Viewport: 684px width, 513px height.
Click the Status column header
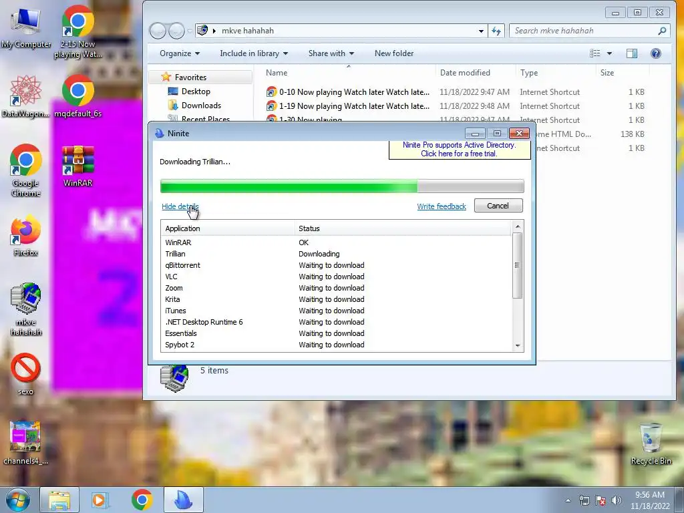tap(402, 228)
